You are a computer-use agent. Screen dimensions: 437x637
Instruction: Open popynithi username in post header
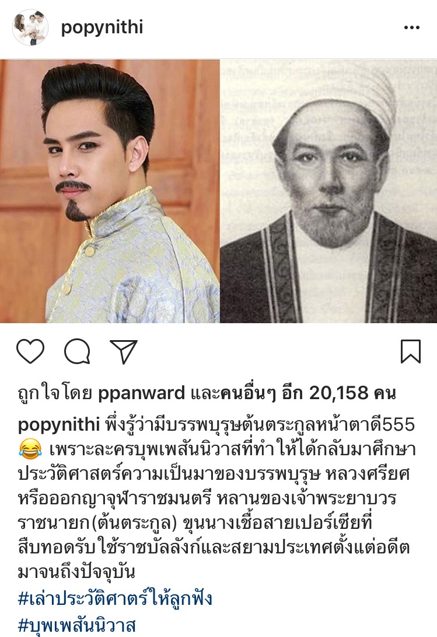pos(102,27)
